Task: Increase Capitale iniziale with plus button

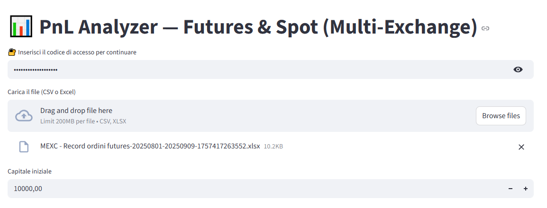Action: click(x=526, y=189)
